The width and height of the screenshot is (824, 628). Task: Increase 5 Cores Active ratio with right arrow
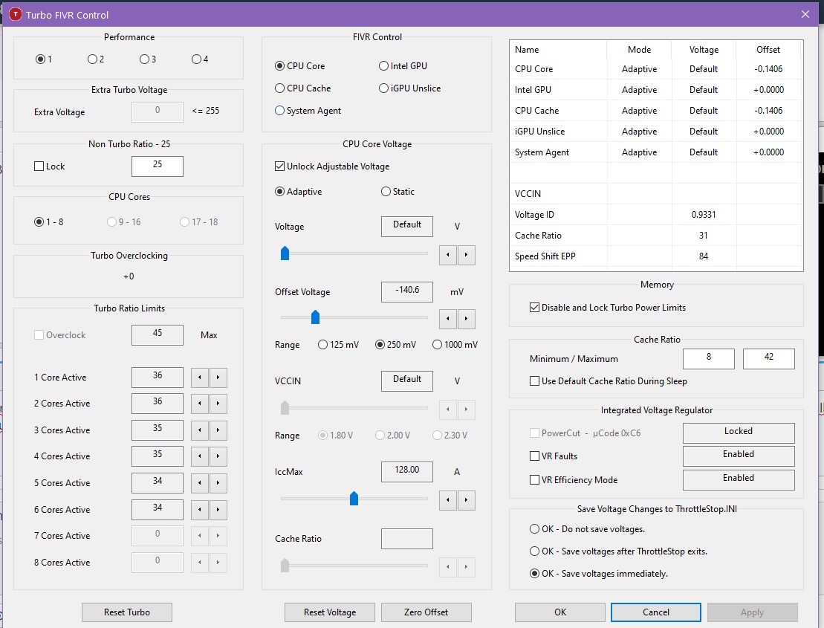point(218,483)
